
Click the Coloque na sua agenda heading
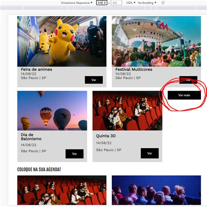[39, 170]
